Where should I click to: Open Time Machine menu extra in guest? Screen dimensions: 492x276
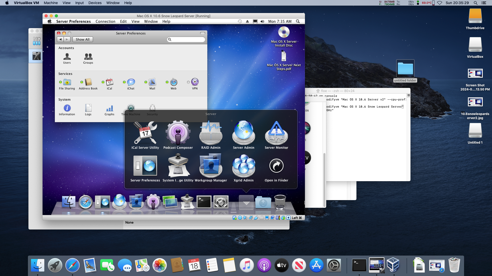[240, 21]
